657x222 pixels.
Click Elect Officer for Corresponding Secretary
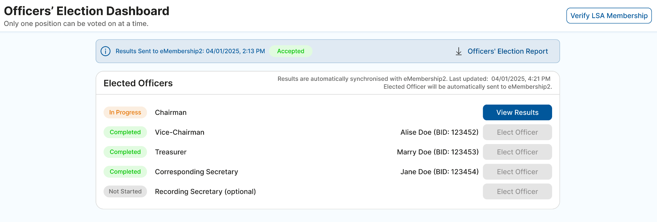pos(517,172)
